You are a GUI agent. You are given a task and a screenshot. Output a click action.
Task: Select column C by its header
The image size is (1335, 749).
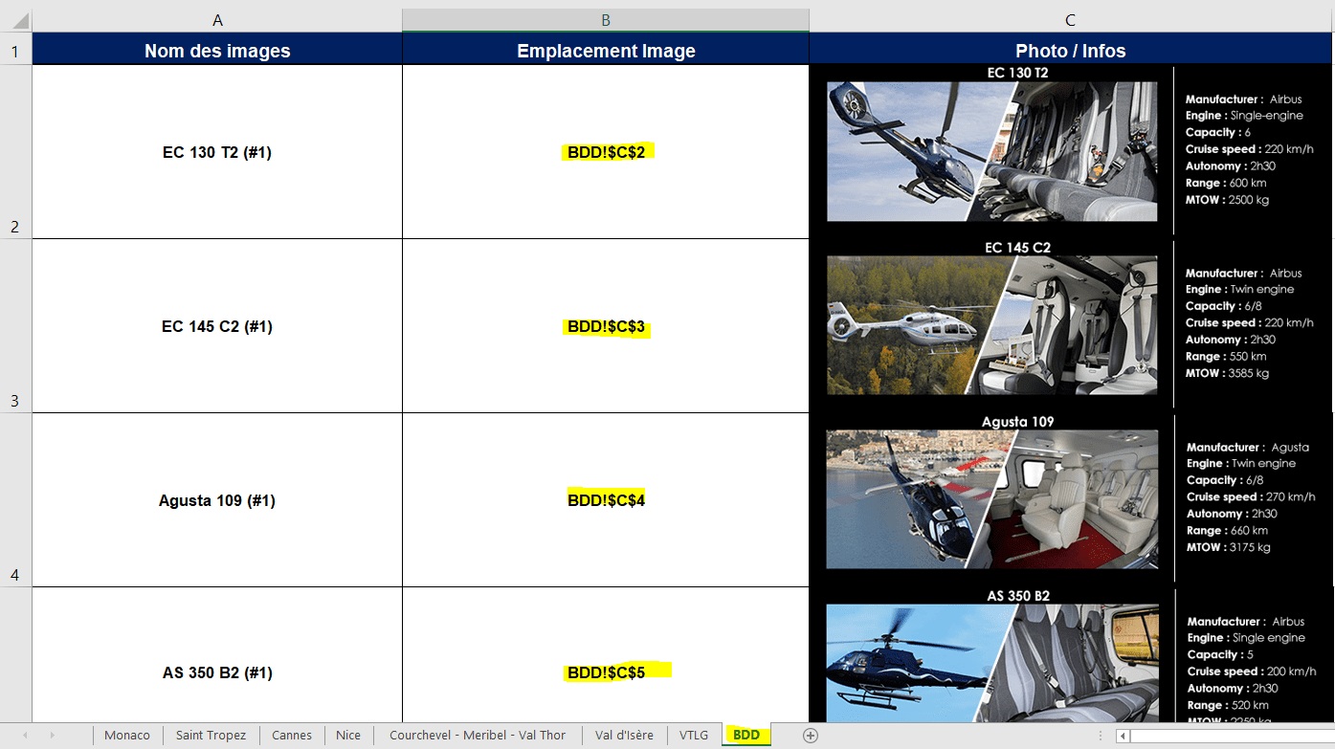(1071, 20)
